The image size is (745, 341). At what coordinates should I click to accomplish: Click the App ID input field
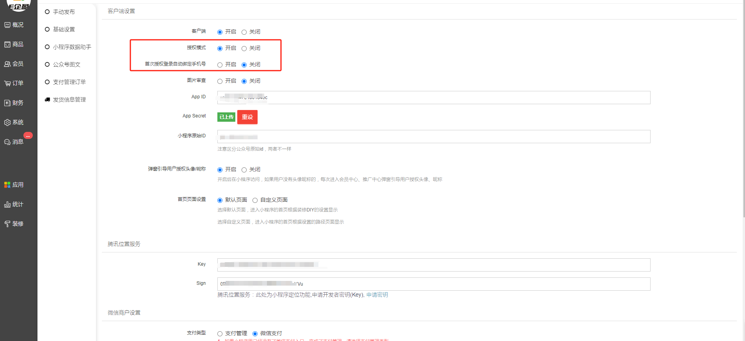[433, 98]
